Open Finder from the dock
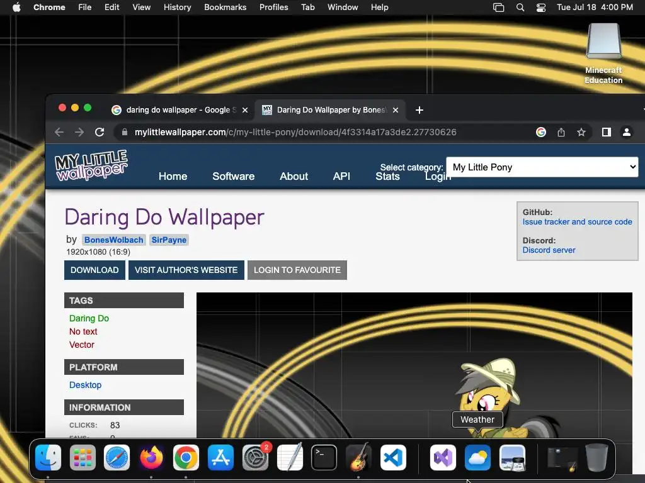The width and height of the screenshot is (645, 483). point(48,458)
